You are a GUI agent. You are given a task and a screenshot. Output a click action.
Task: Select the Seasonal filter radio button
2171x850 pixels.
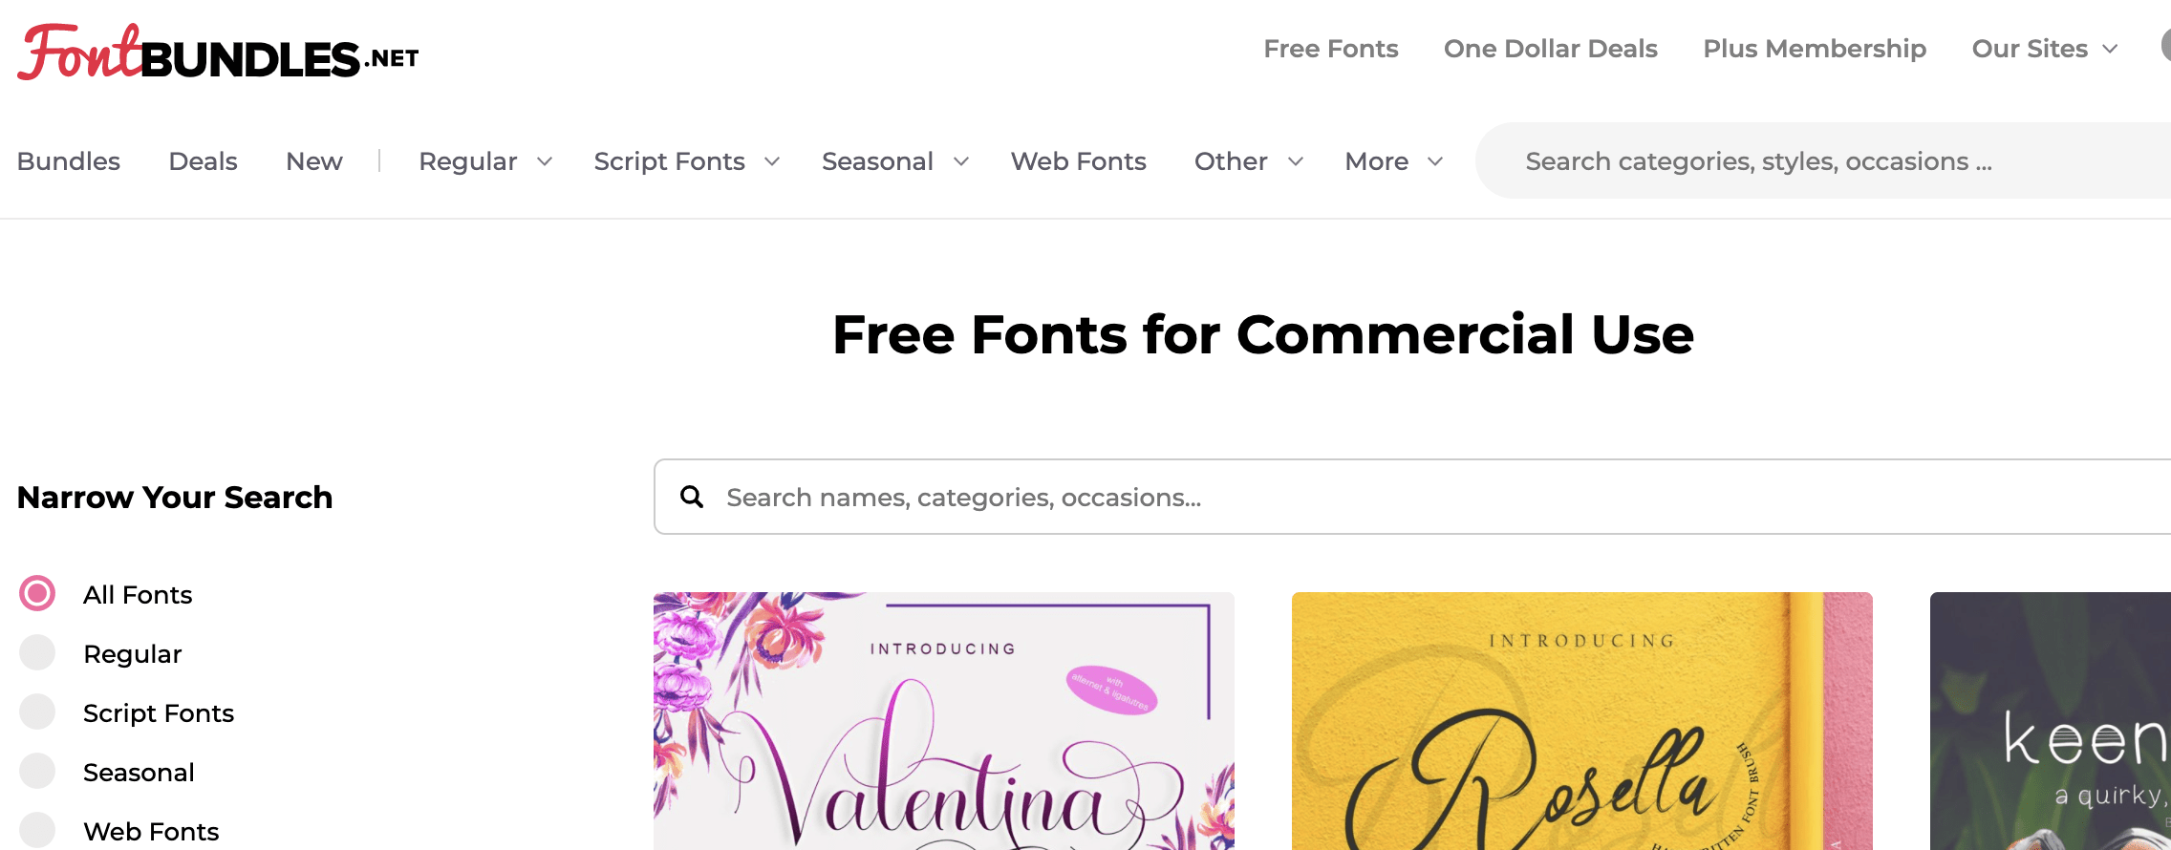click(36, 771)
